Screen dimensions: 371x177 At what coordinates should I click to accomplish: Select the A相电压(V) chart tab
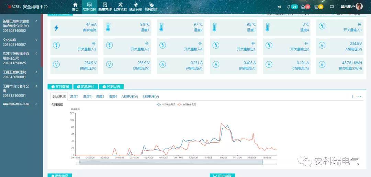(x=130, y=97)
